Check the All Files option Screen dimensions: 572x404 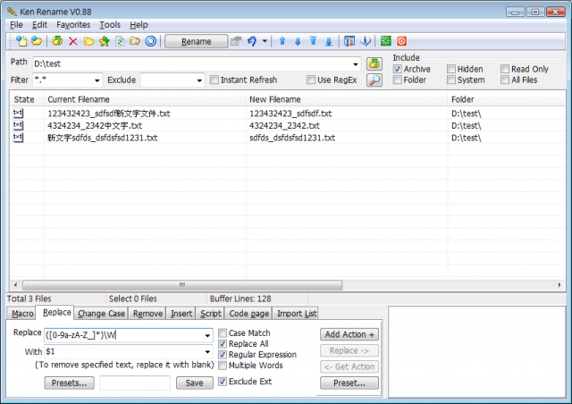pyautogui.click(x=505, y=80)
